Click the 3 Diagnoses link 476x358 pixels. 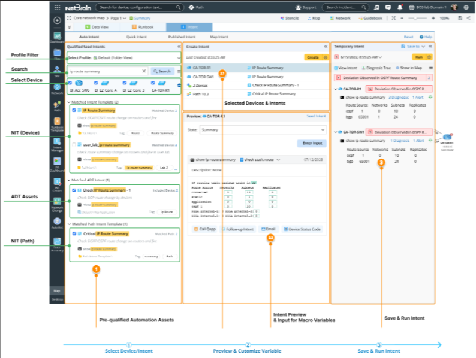[399, 98]
